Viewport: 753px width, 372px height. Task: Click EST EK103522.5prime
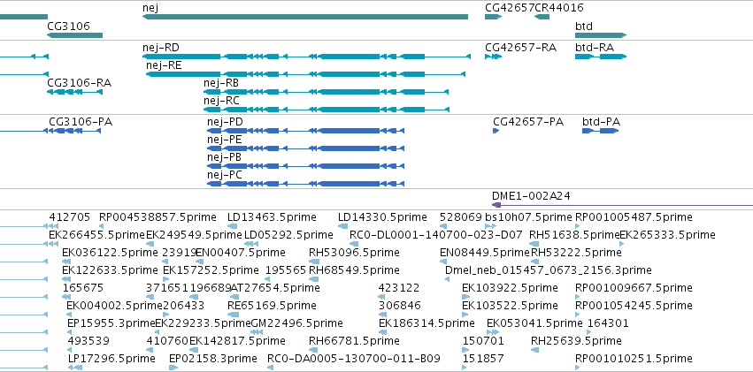(510, 306)
